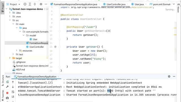Click "Vicky" string in setName call
The height and width of the screenshot is (102, 181).
(98, 59)
